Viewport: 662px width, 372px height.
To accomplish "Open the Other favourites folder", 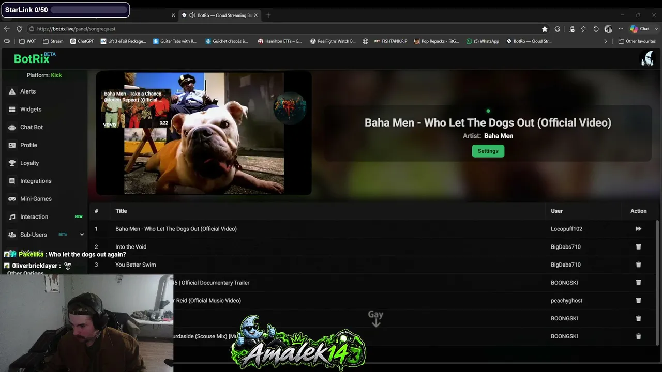I will [x=637, y=41].
